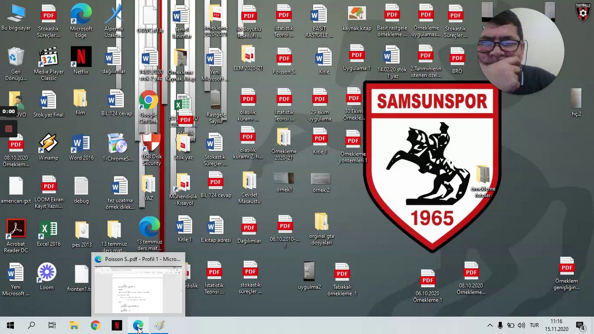The height and width of the screenshot is (334, 594).
Task: Select the Stok yaz final Word document
Action: click(48, 105)
